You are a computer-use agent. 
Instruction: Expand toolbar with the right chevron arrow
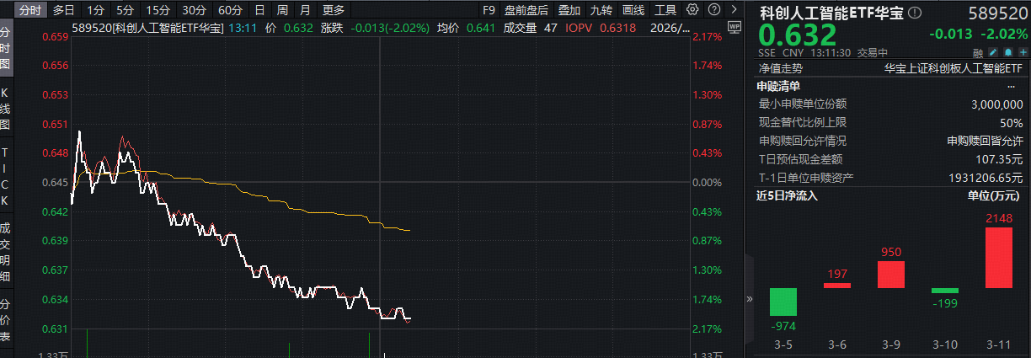tap(732, 10)
